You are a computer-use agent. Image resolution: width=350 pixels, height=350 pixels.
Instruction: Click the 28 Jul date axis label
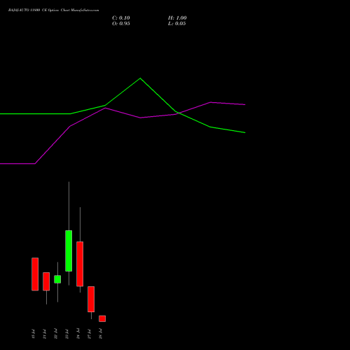pyautogui.click(x=100, y=334)
